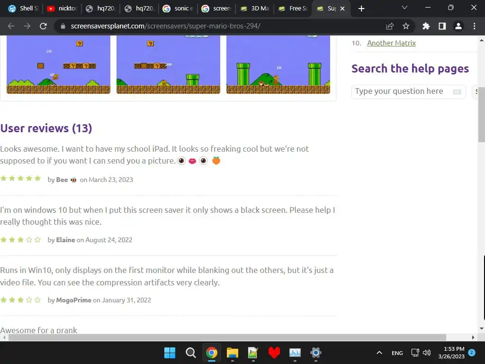
Task: Go forward in browser history
Action: (x=27, y=26)
